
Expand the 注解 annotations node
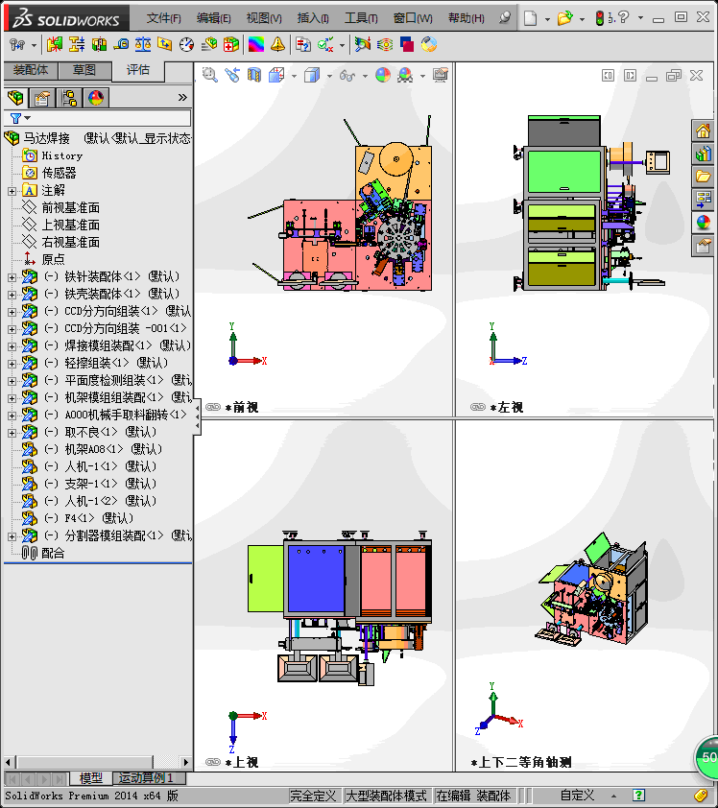tap(12, 191)
